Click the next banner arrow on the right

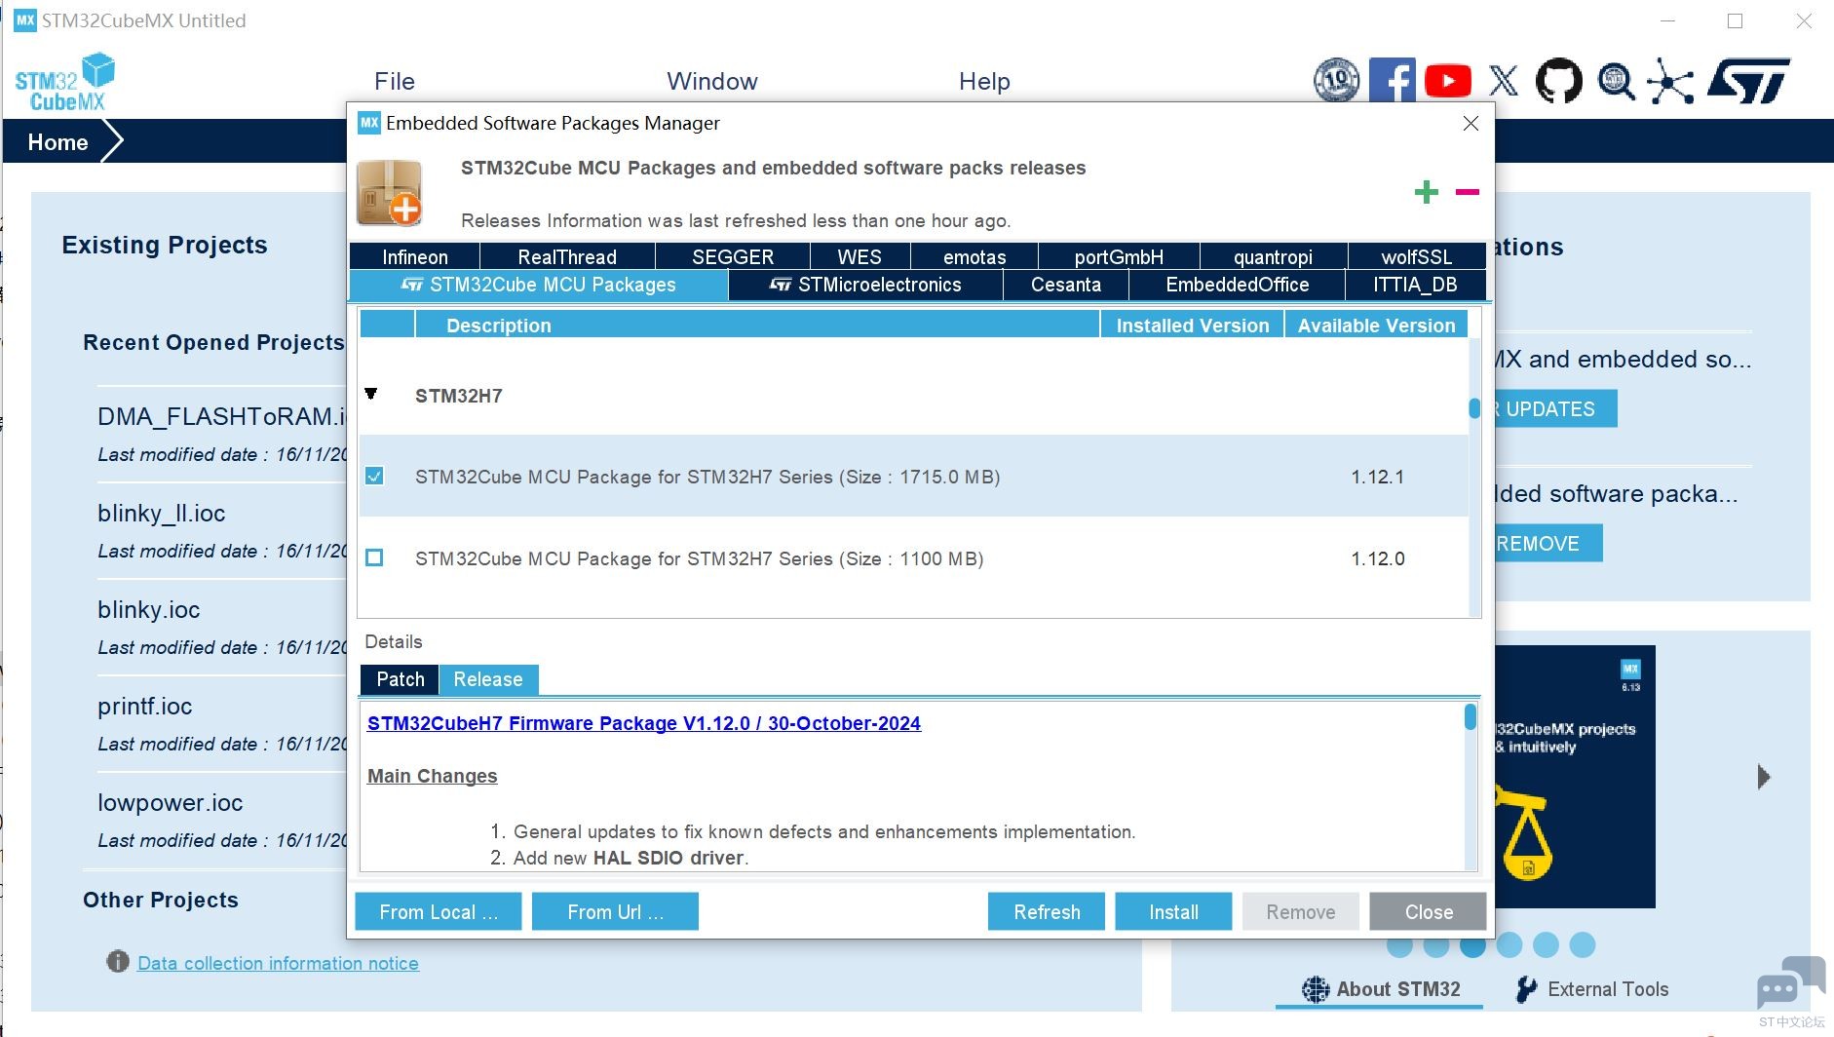1763,777
